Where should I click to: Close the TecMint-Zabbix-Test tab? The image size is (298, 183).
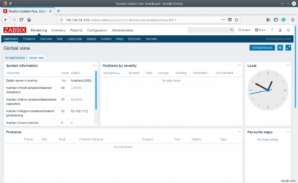[50, 11]
